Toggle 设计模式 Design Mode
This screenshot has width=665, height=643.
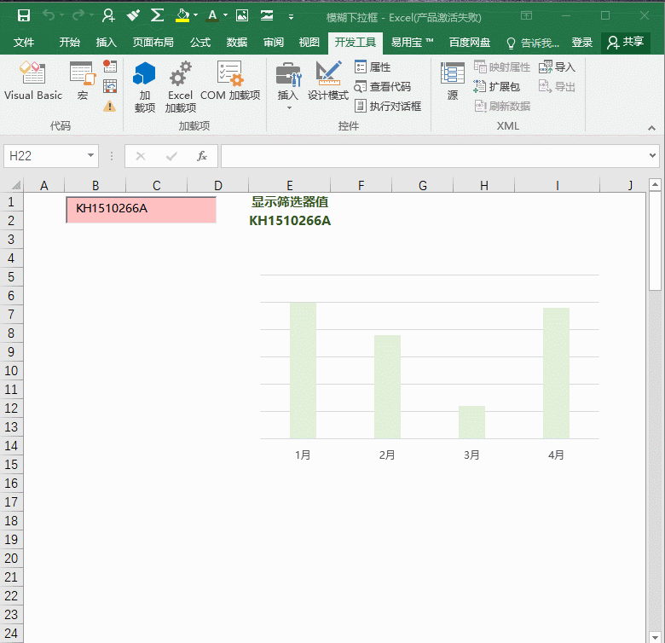click(x=328, y=81)
